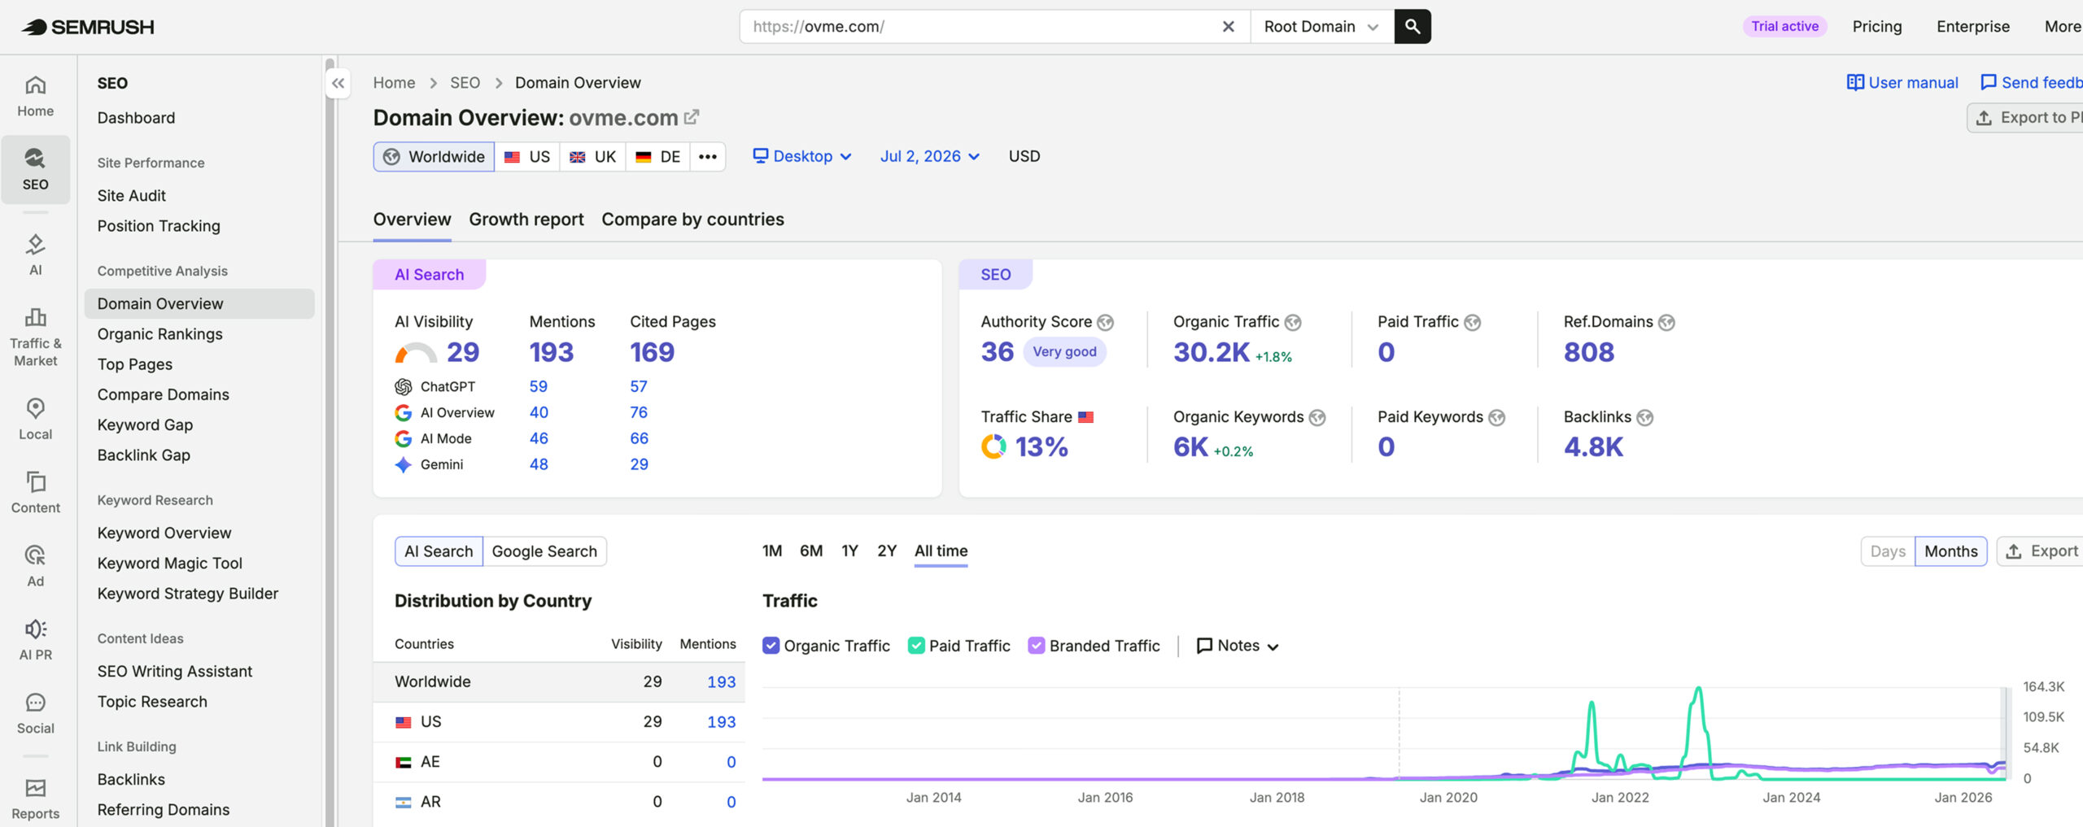Open Organic Rankings in sidebar
2083x827 pixels.
159,334
